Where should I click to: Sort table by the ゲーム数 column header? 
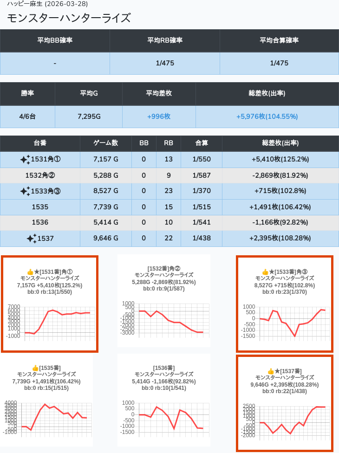(x=106, y=143)
